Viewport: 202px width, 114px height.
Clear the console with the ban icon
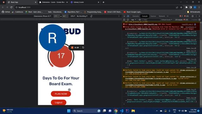pos(128,20)
